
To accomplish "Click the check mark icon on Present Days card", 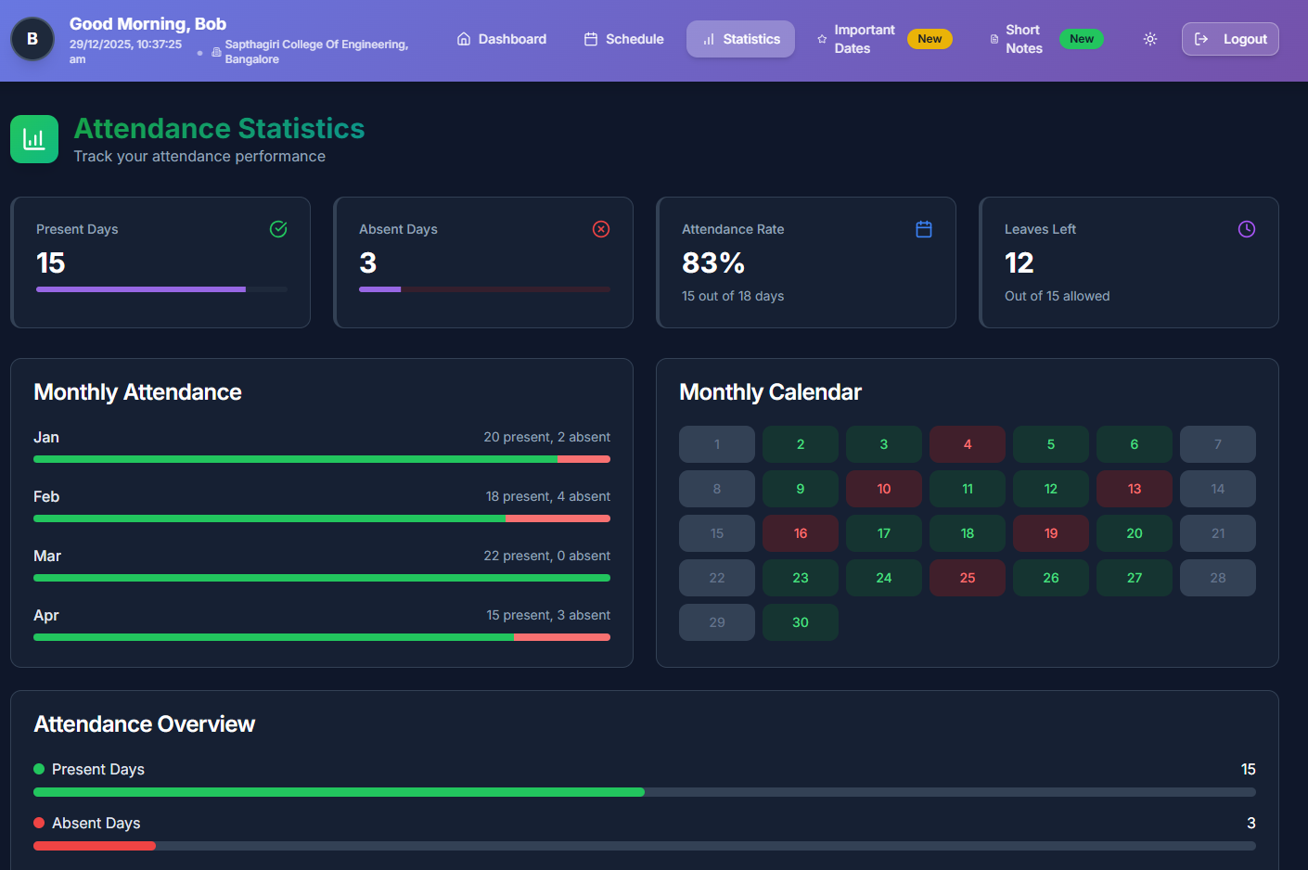I will (277, 229).
